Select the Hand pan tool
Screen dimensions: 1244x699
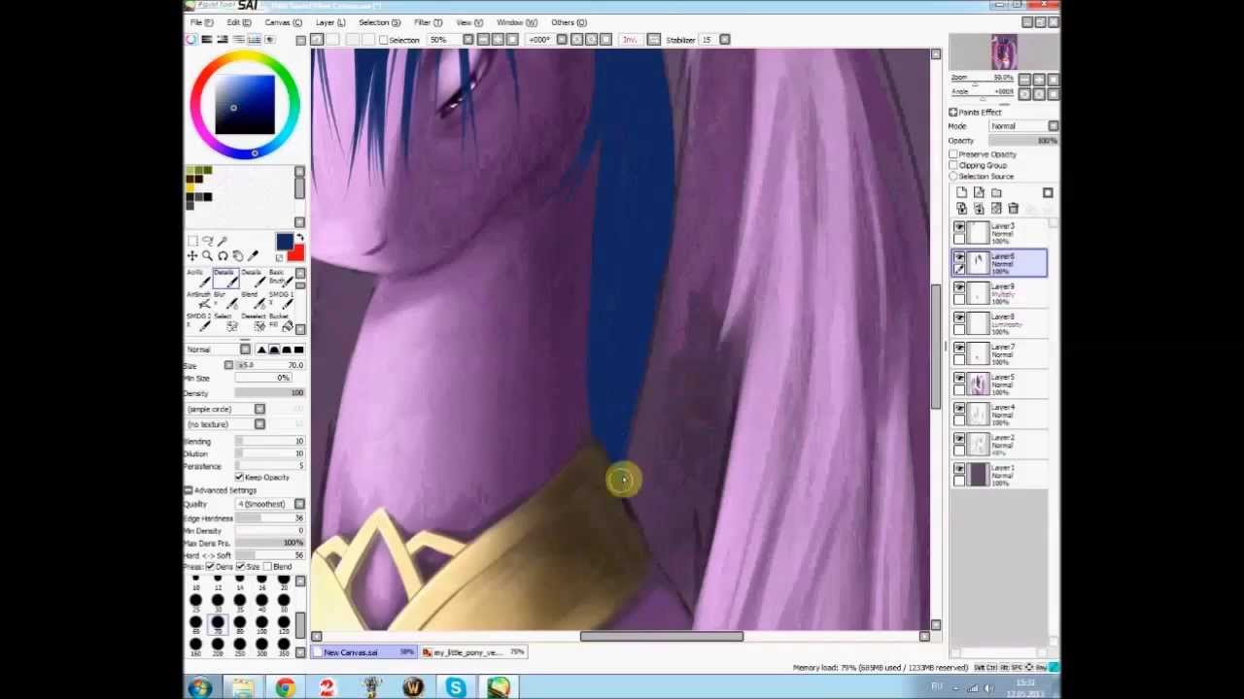238,256
